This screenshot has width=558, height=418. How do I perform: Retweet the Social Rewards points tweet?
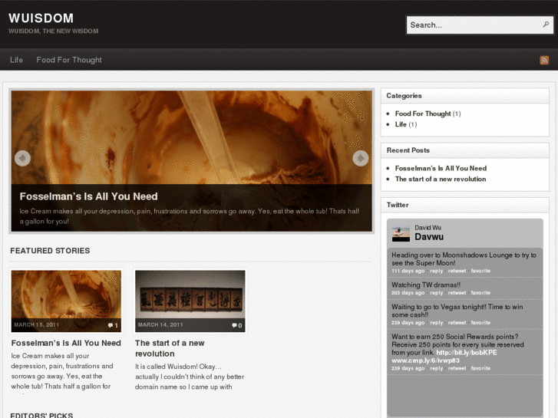point(457,368)
